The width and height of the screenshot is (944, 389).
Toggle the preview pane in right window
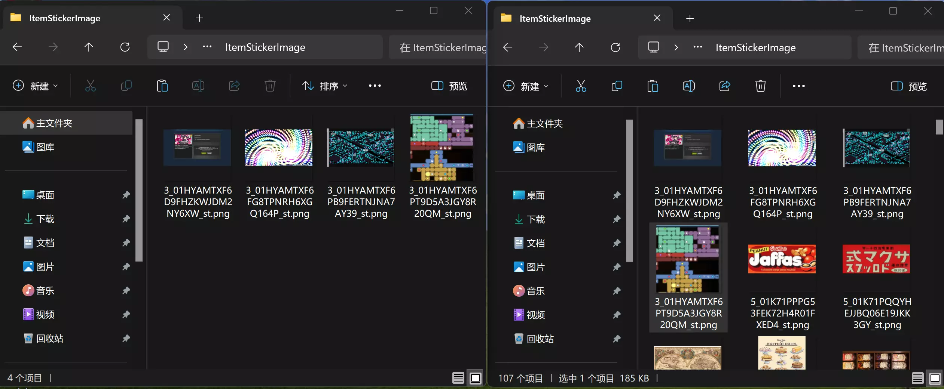pyautogui.click(x=908, y=86)
